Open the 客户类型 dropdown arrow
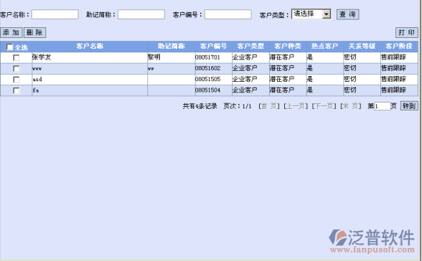Image resolution: width=422 pixels, height=261 pixels. (326, 14)
